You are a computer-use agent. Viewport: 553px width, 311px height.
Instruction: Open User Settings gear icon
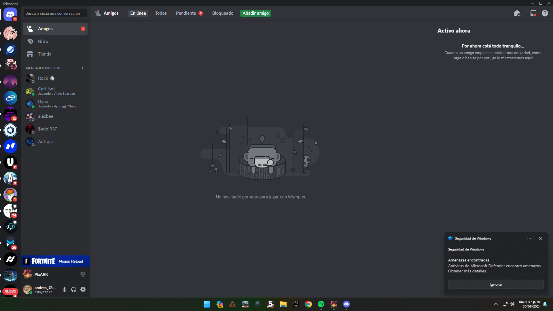point(83,289)
